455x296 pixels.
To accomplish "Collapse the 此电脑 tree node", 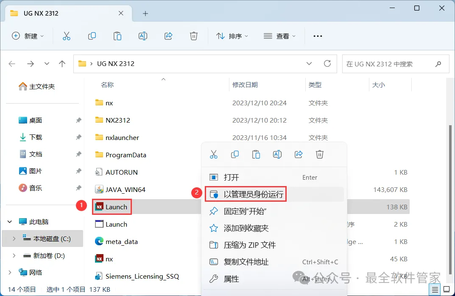I will click(10, 222).
